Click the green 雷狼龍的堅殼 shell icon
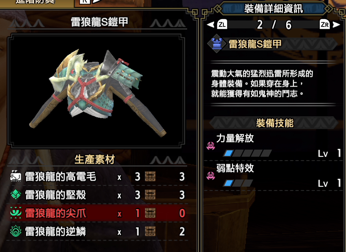This screenshot has width=346, height=252. pos(16,195)
